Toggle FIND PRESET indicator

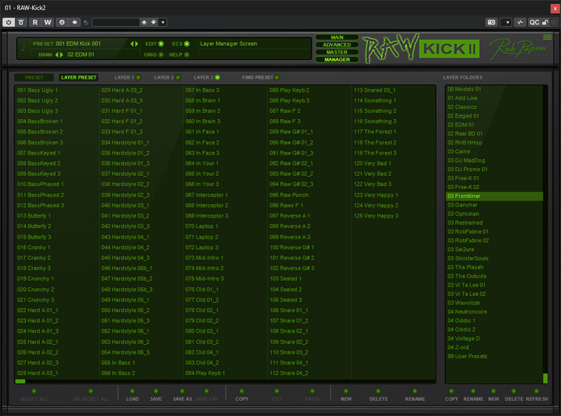(277, 77)
